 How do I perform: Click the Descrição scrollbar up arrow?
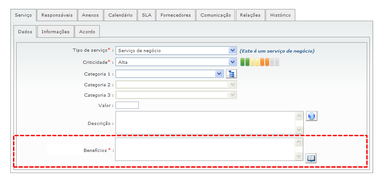point(299,116)
